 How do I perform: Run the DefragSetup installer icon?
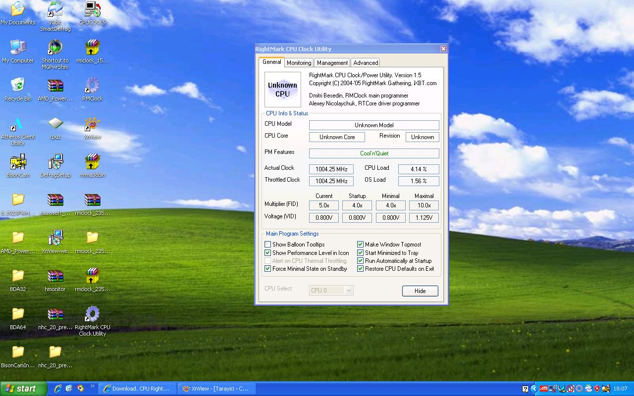55,166
